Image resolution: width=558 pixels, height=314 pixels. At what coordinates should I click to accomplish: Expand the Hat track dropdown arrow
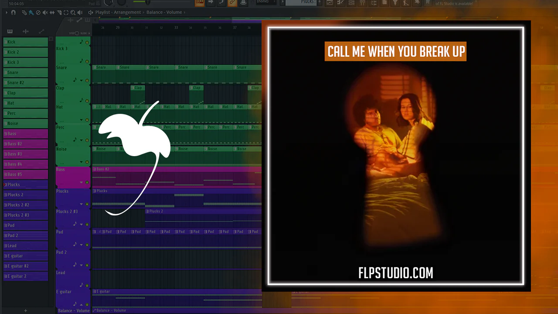[x=81, y=120]
